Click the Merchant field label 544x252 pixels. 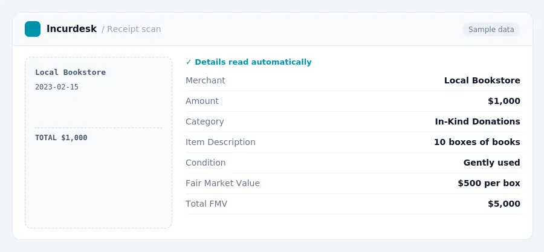click(206, 80)
